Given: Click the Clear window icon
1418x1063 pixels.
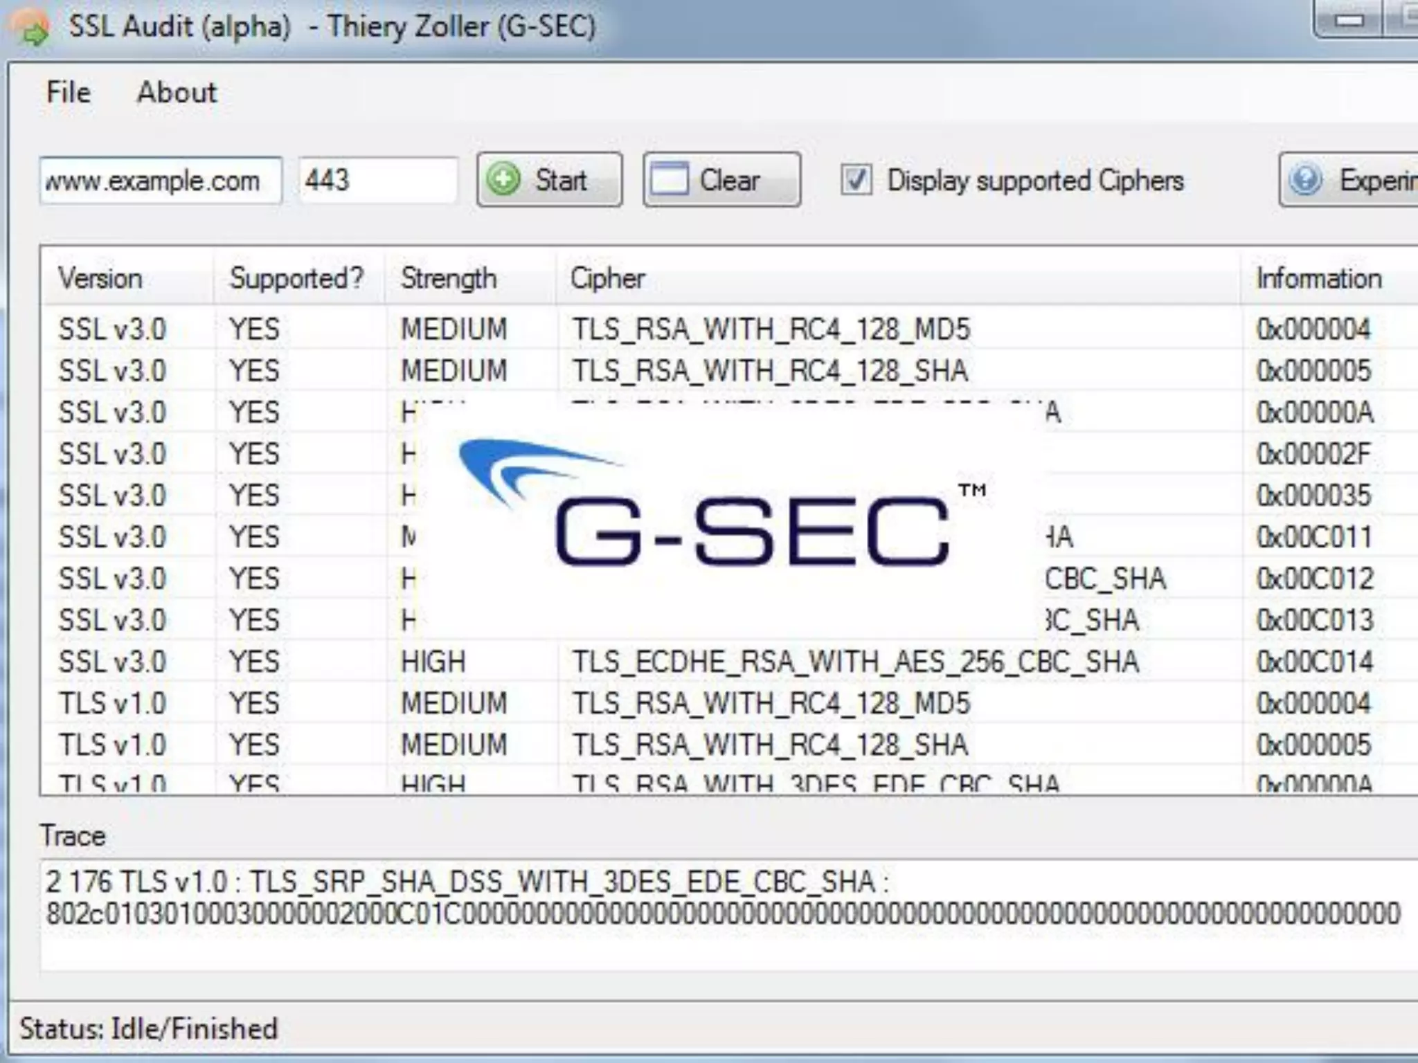Looking at the screenshot, I should 669,180.
